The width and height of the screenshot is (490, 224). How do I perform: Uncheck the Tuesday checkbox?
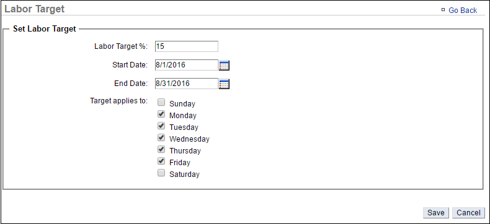tap(161, 126)
